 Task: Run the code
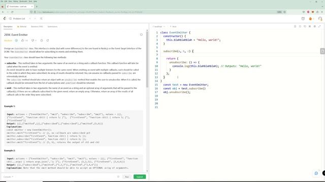[127, 177]
